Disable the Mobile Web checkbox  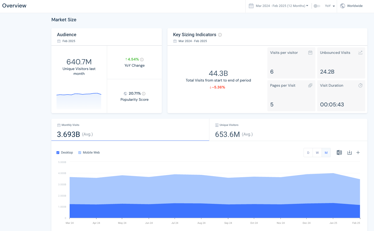point(80,152)
